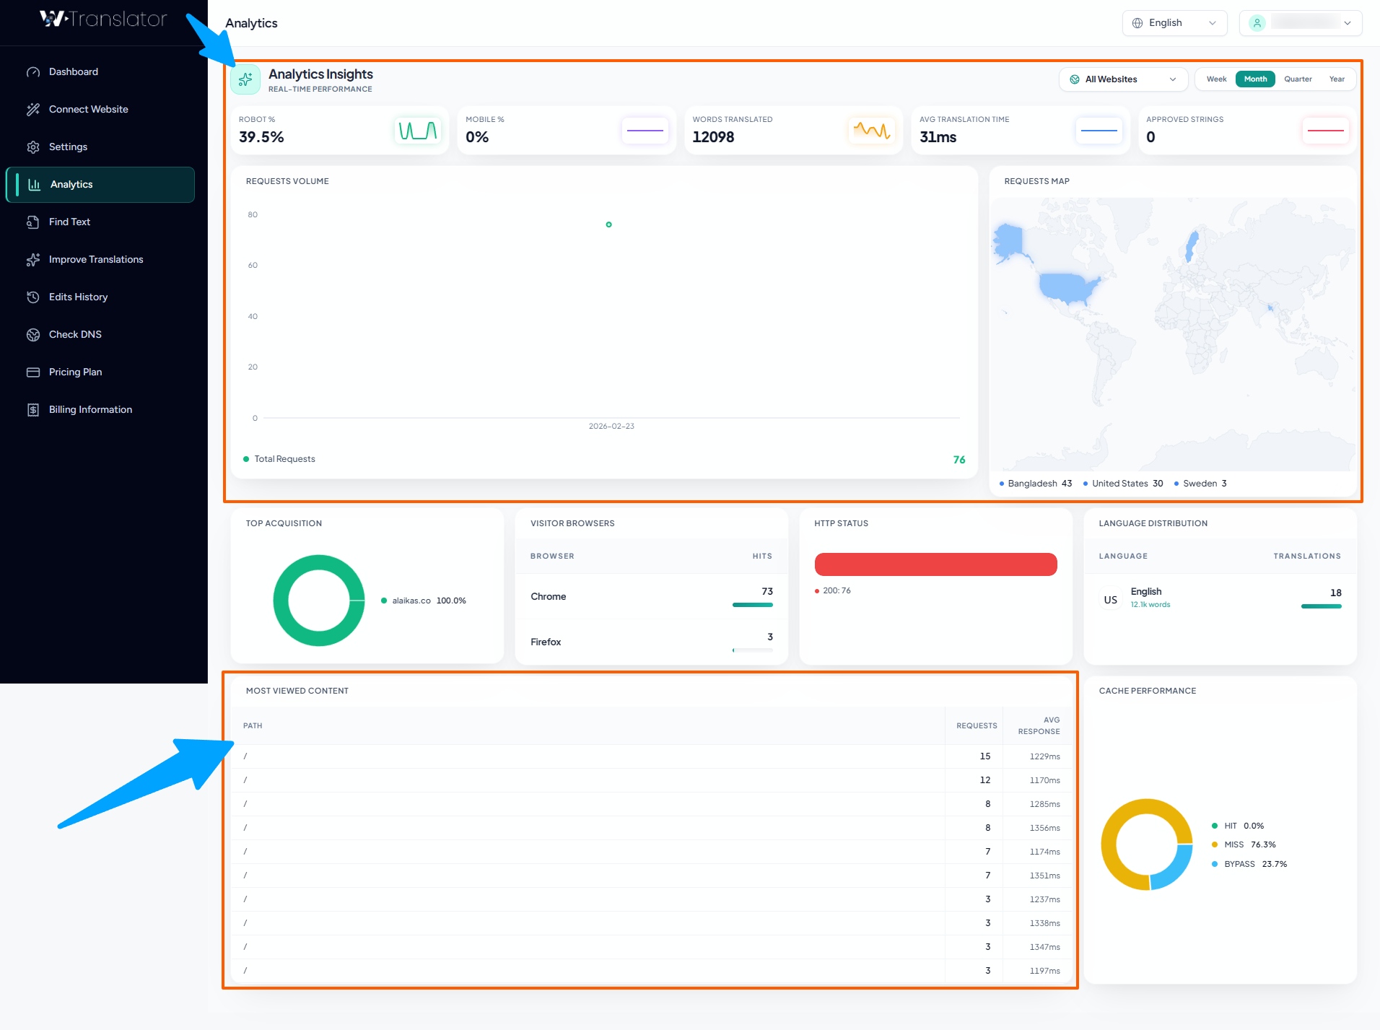Select the Connect Website icon
This screenshot has height=1030, width=1380.
pyautogui.click(x=34, y=109)
